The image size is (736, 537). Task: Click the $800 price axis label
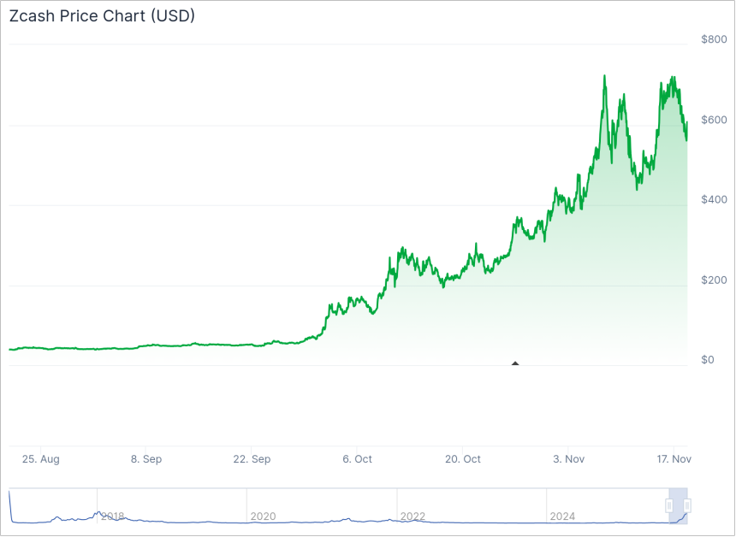(x=714, y=39)
